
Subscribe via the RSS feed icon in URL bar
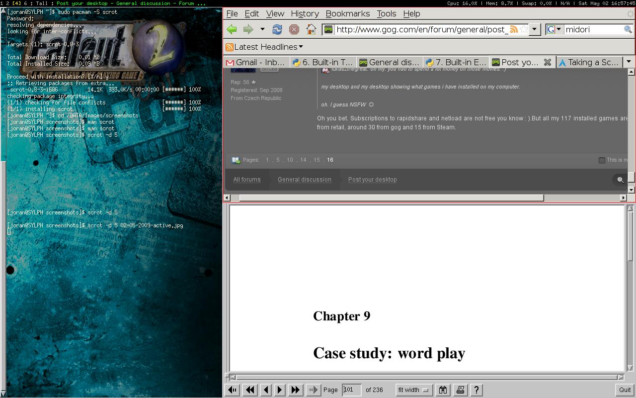[x=514, y=29]
